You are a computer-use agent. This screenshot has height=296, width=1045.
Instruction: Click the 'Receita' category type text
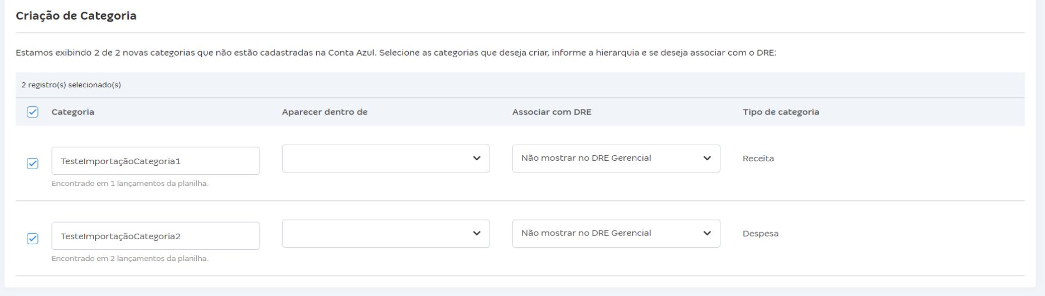pyautogui.click(x=758, y=159)
